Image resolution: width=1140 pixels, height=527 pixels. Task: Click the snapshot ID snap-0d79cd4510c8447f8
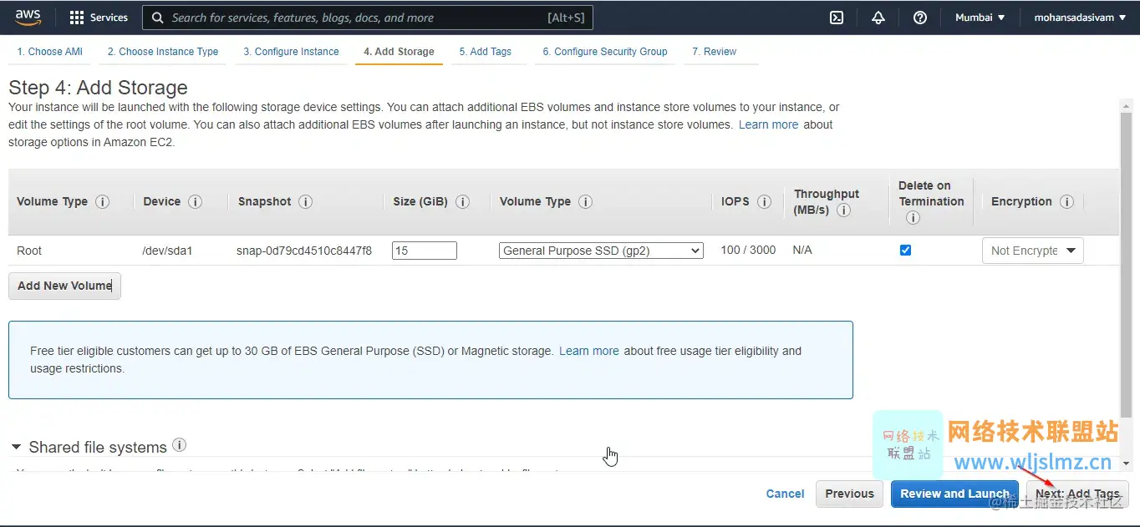(304, 251)
